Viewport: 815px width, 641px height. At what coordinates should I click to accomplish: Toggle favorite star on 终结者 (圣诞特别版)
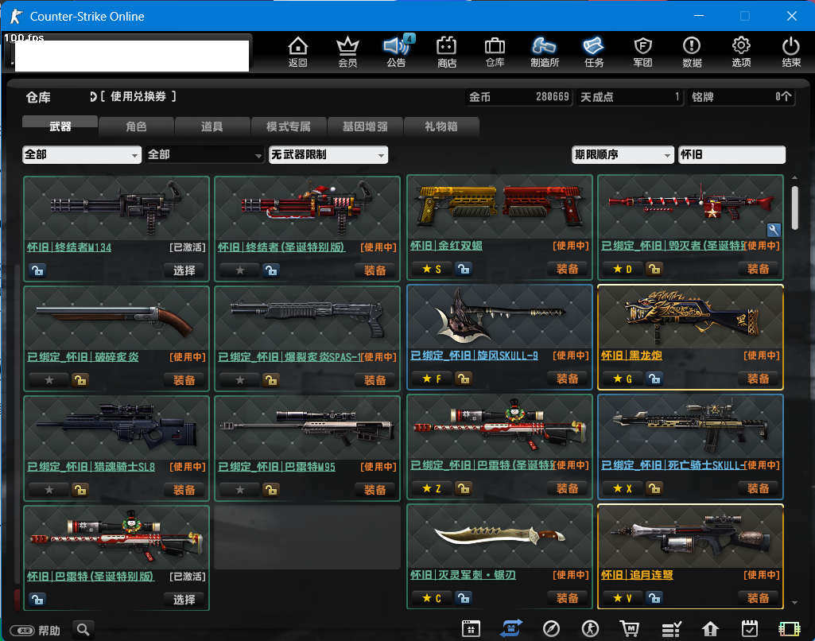239,270
